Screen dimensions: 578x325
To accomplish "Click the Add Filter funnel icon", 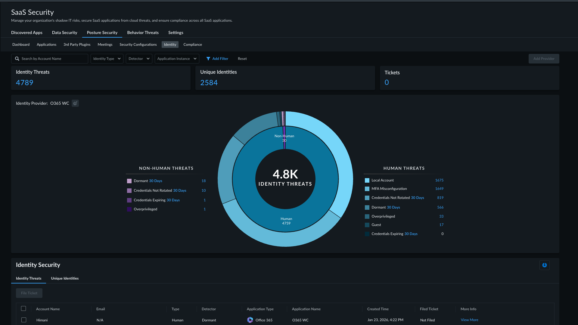I will 208,59.
